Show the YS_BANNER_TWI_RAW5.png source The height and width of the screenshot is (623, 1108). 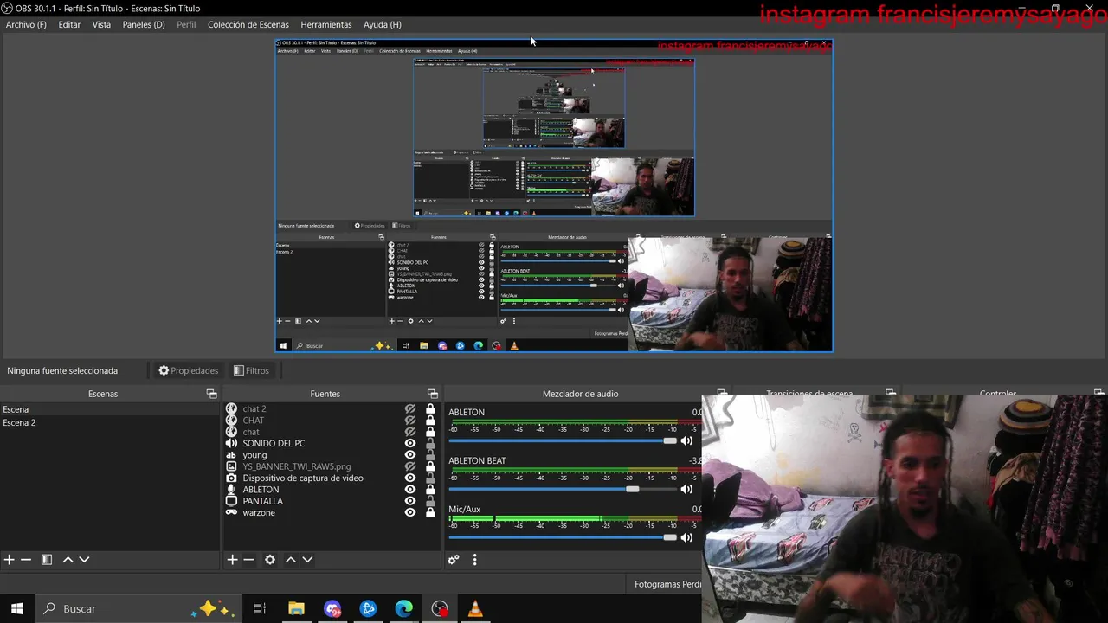410,466
